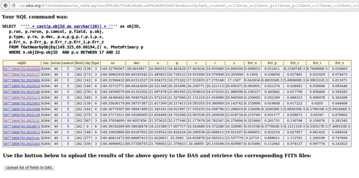This screenshot has height=178, width=359.
Task: Click the g magnitude column header
Action: pyautogui.click(x=177, y=63)
